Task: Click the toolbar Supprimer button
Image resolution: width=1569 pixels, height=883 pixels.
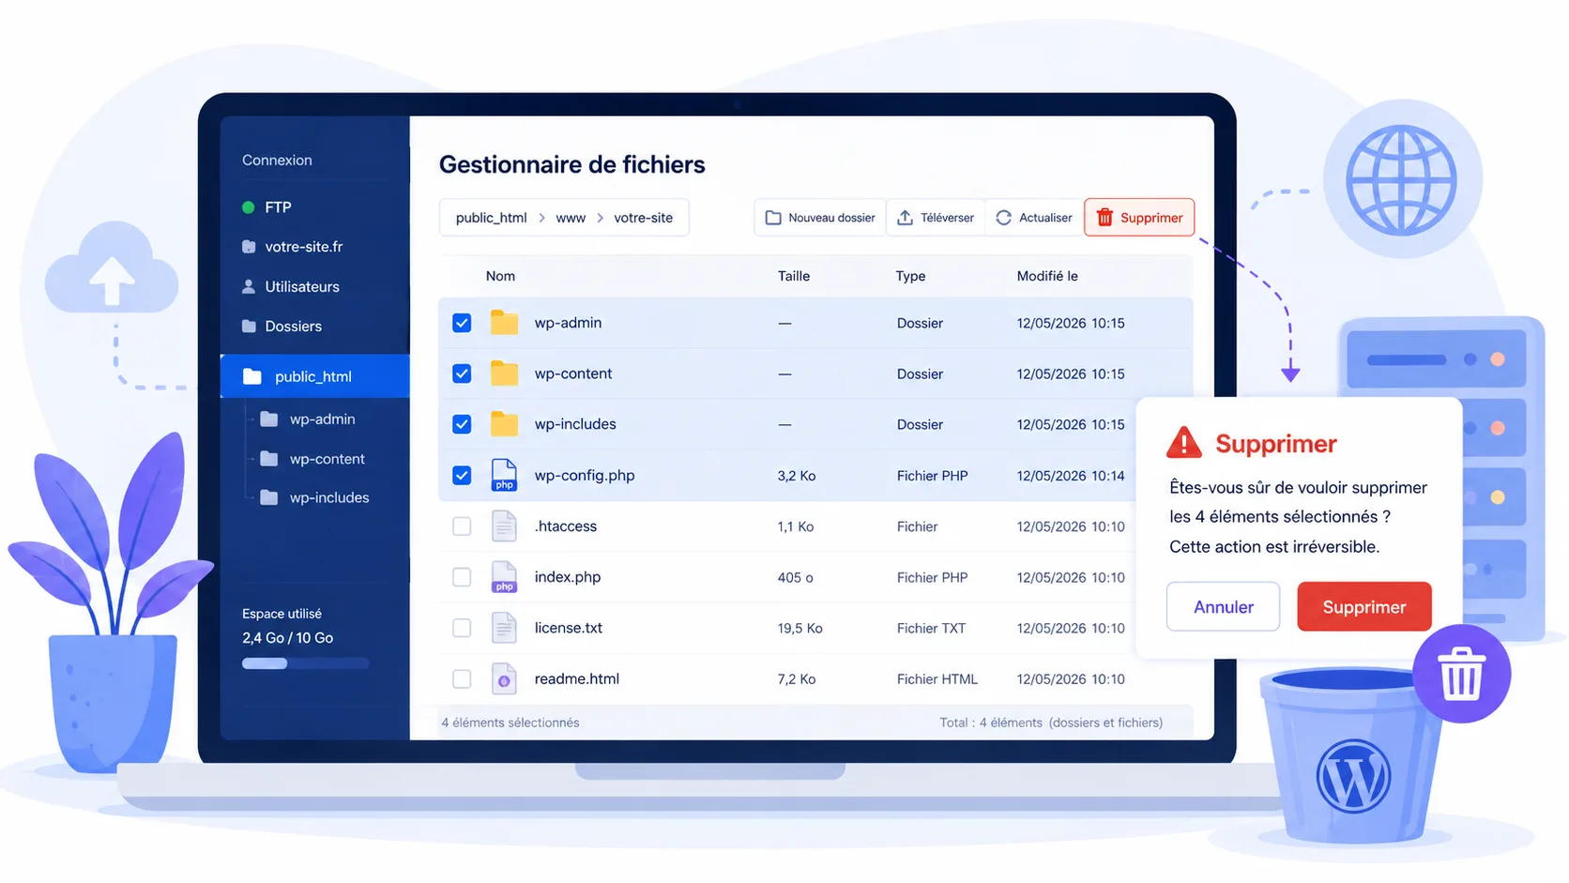Action: [x=1139, y=218]
